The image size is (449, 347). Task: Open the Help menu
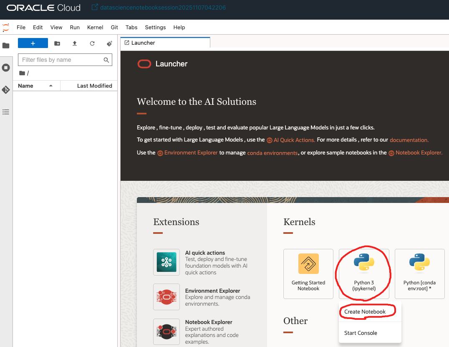(179, 27)
